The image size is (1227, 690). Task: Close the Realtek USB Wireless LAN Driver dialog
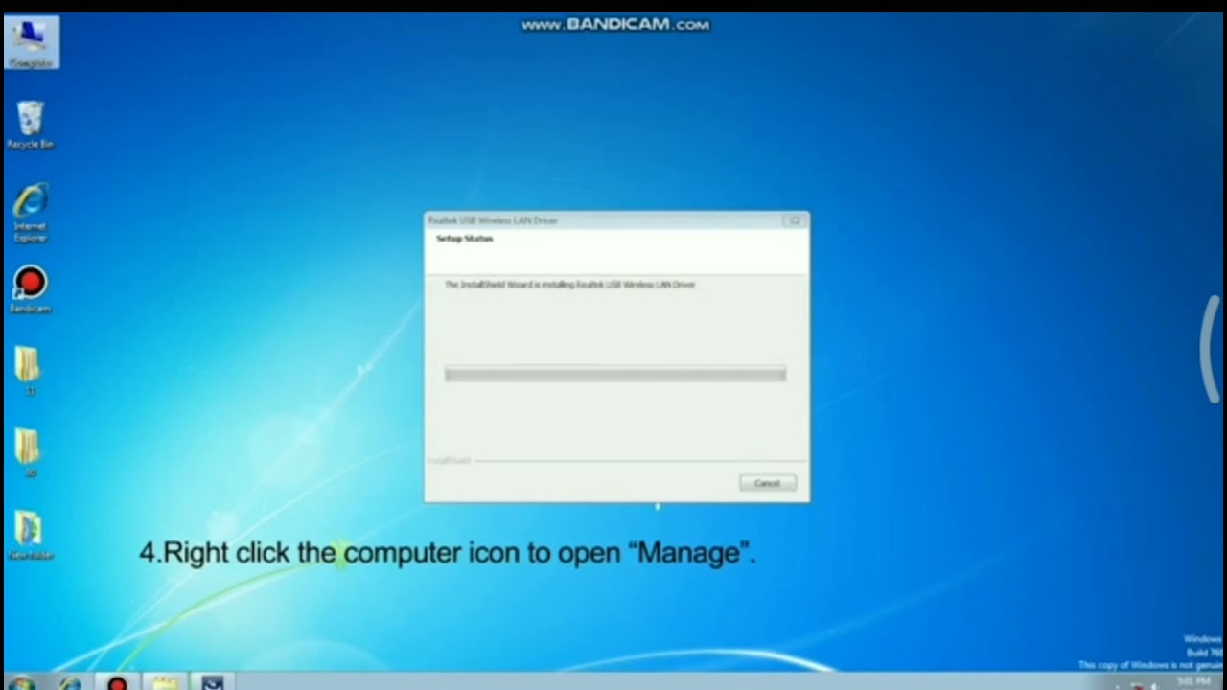point(794,220)
